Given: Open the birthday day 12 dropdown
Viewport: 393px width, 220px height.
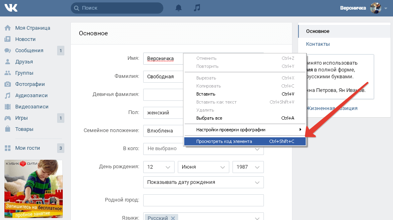Looking at the screenshot, I should tap(158, 167).
